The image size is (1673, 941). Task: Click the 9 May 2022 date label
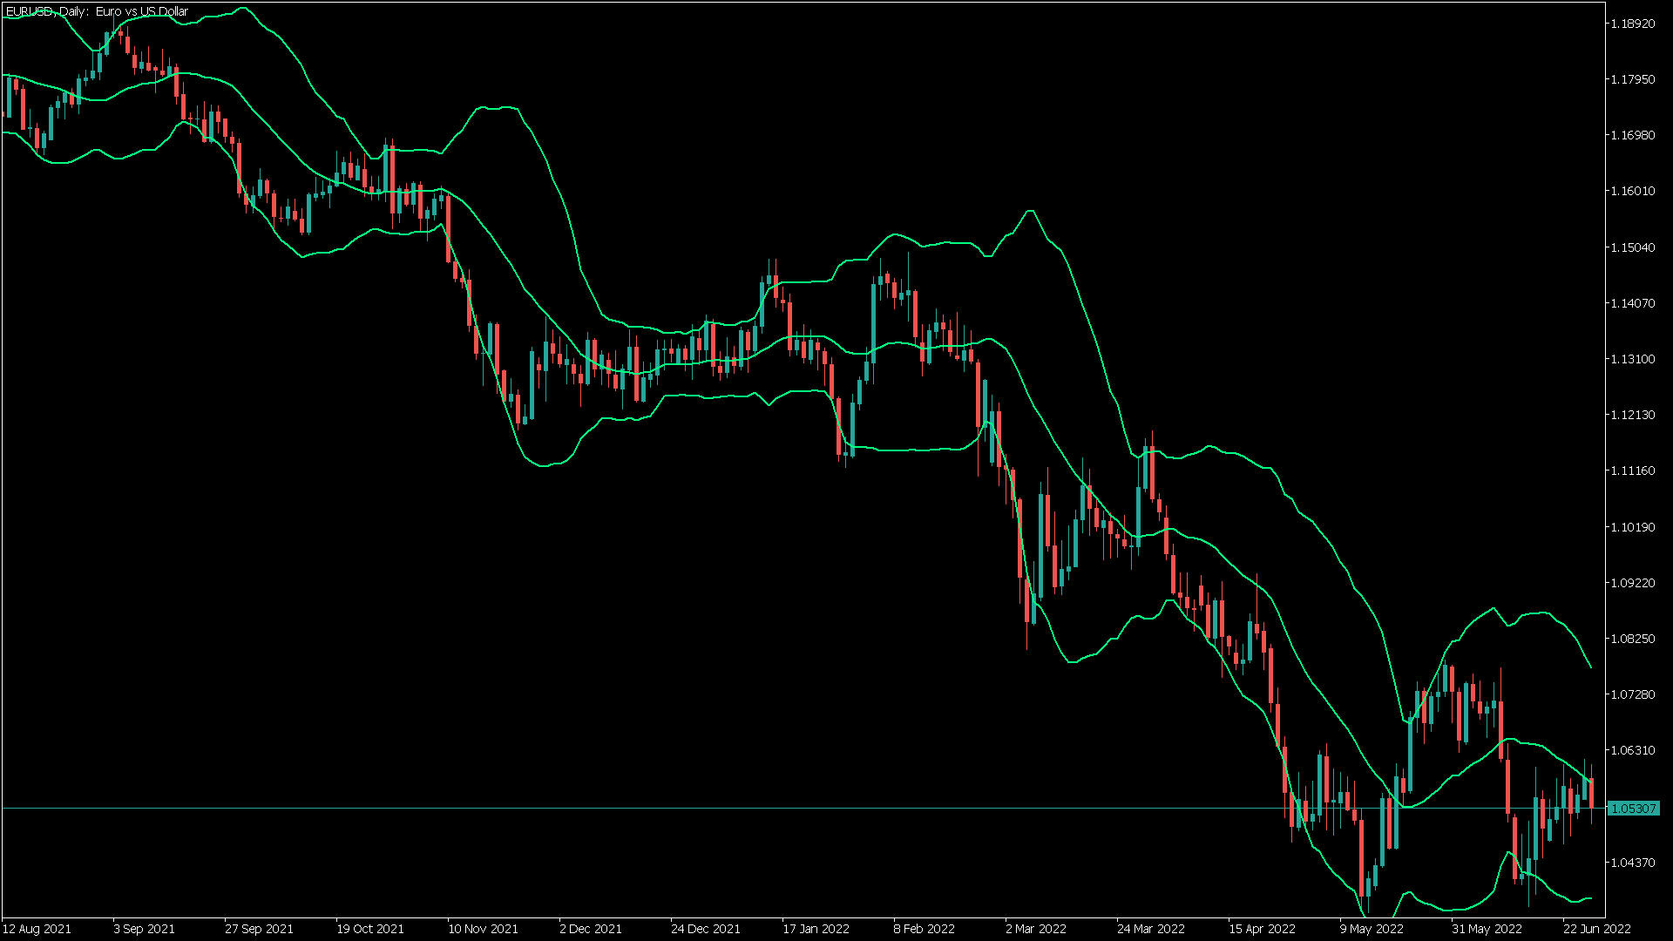[x=1372, y=929]
